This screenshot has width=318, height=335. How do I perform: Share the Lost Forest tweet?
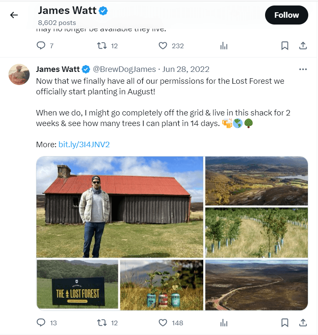point(303,323)
